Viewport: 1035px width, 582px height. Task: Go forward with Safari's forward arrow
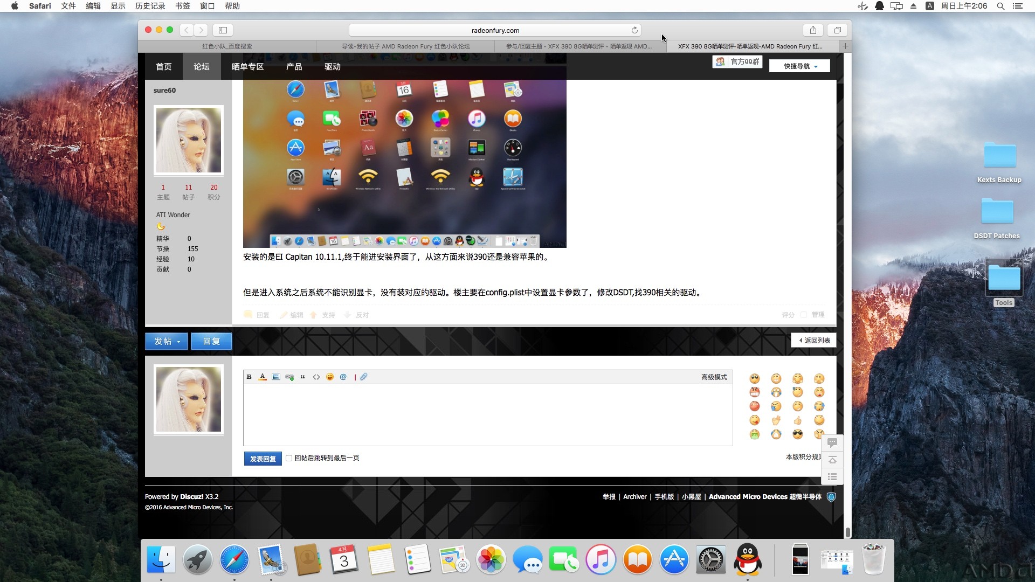point(201,30)
